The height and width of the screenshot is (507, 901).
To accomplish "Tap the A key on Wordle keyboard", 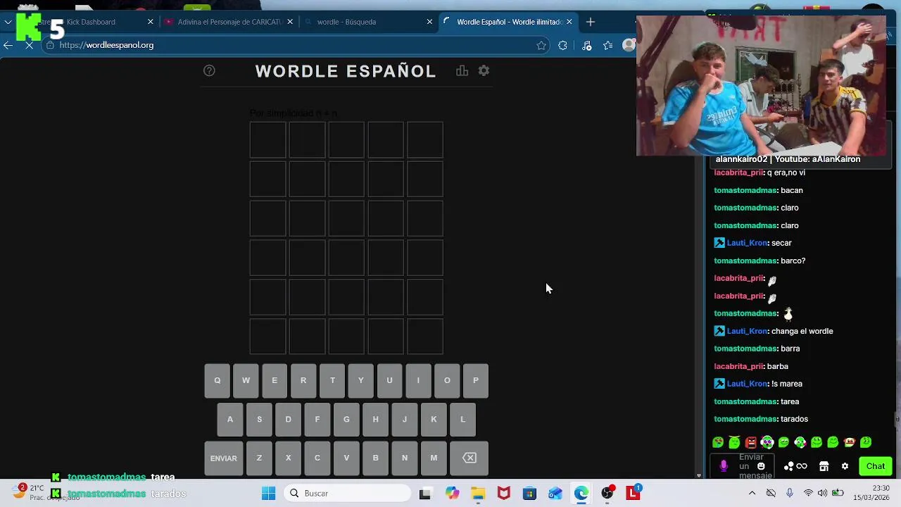I will coord(230,419).
